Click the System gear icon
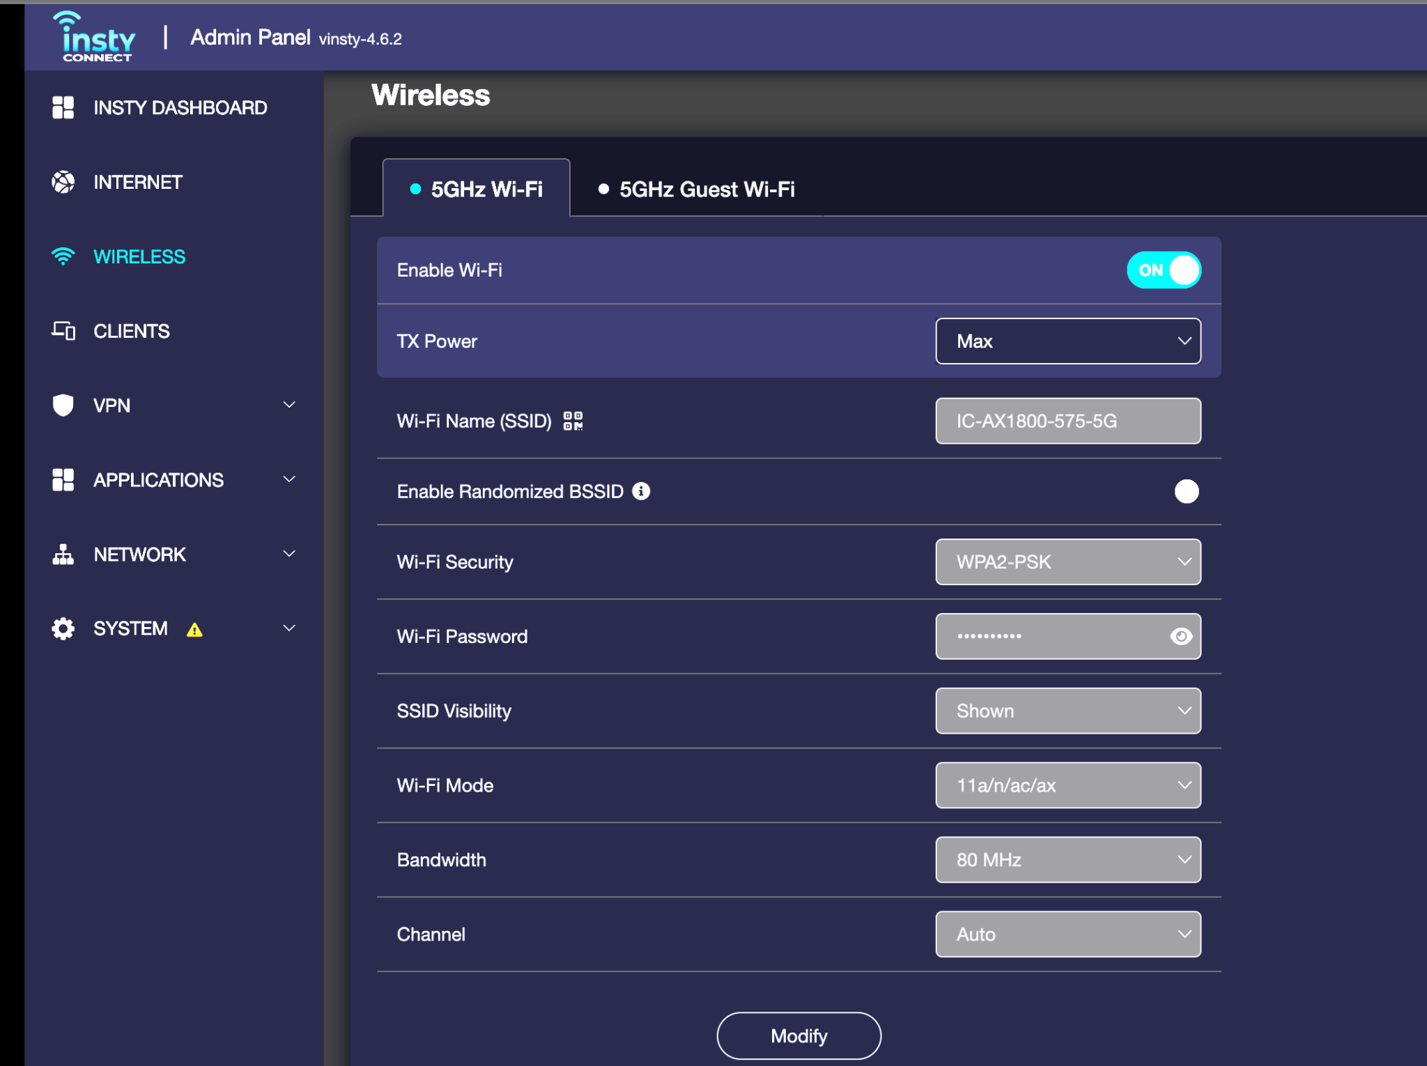This screenshot has height=1066, width=1427. pos(63,628)
